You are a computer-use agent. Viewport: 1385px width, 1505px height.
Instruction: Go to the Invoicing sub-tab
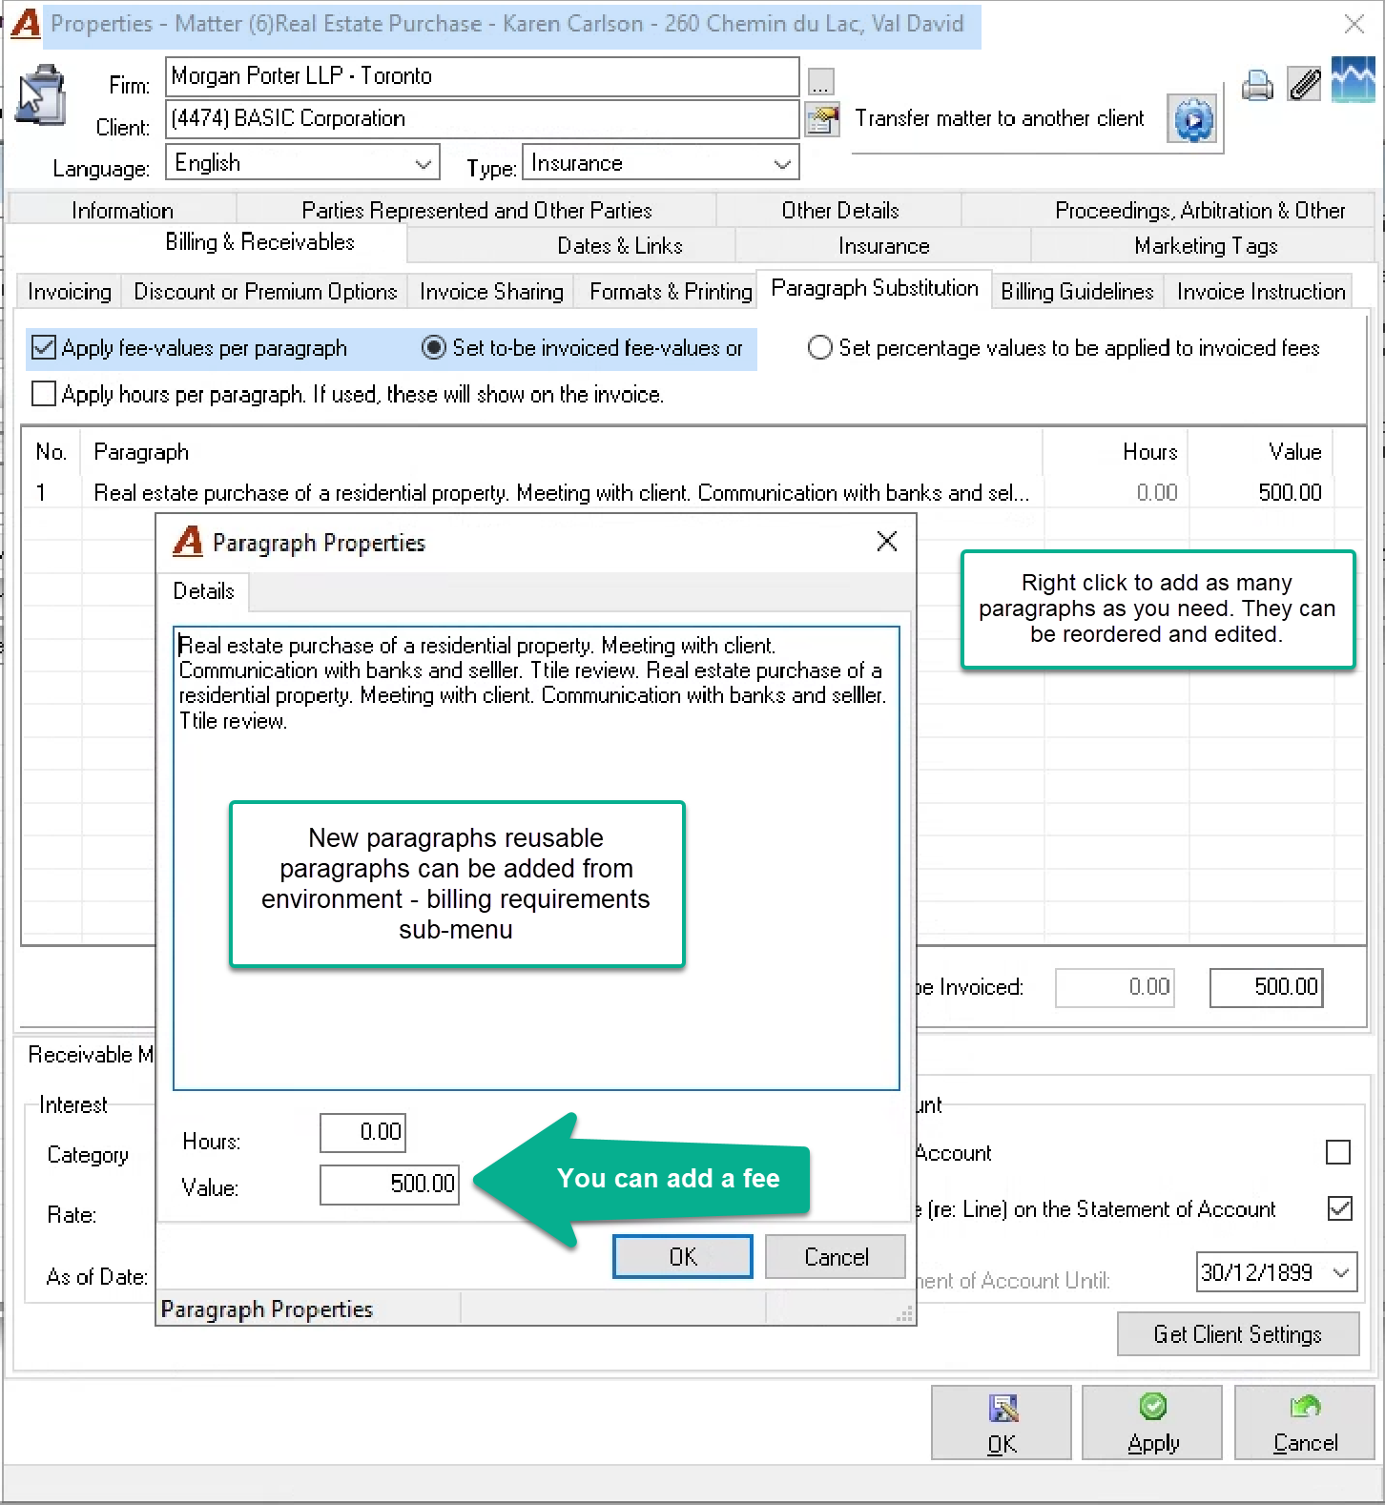(x=70, y=291)
